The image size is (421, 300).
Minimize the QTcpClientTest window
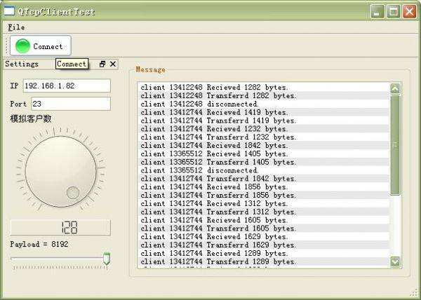click(x=377, y=11)
